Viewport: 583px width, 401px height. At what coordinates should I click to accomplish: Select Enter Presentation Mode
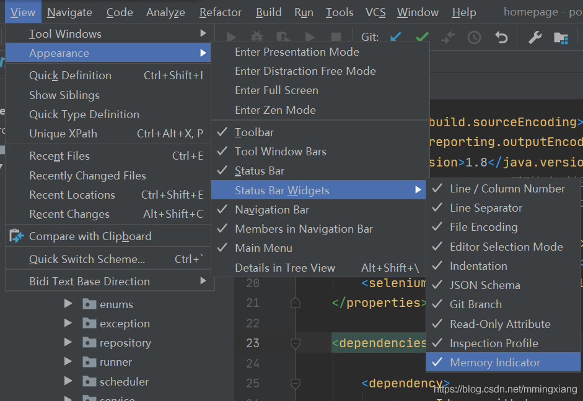[x=319, y=51]
